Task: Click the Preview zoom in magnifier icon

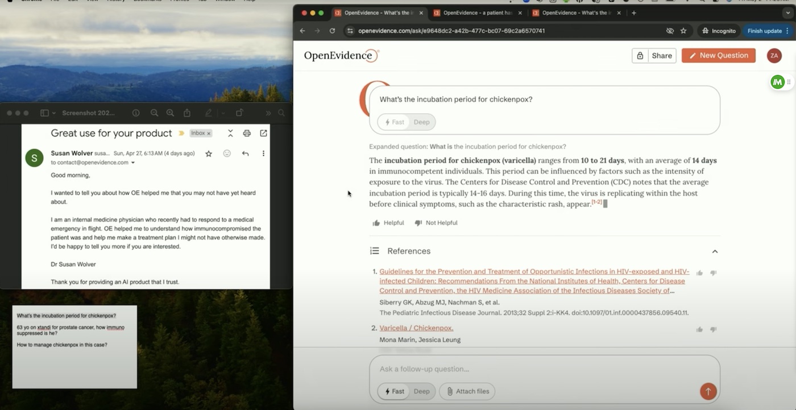Action: coord(170,113)
